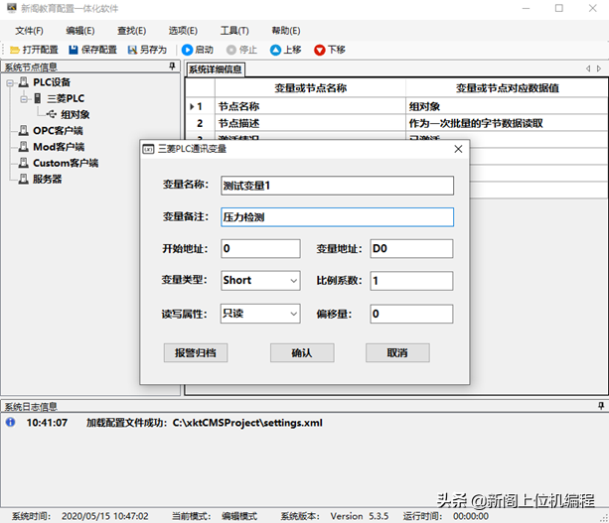Screen dimensions: 609x523
Task: Click the 另存为 save-as icon
Action: (132, 50)
